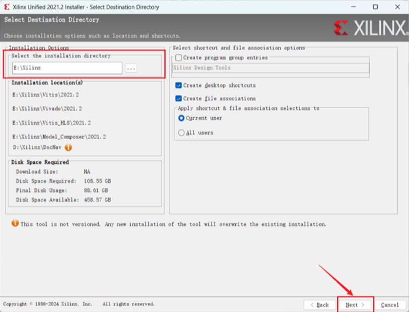Image resolution: width=409 pixels, height=312 pixels.
Task: Go to the Next installer step
Action: (x=355, y=305)
